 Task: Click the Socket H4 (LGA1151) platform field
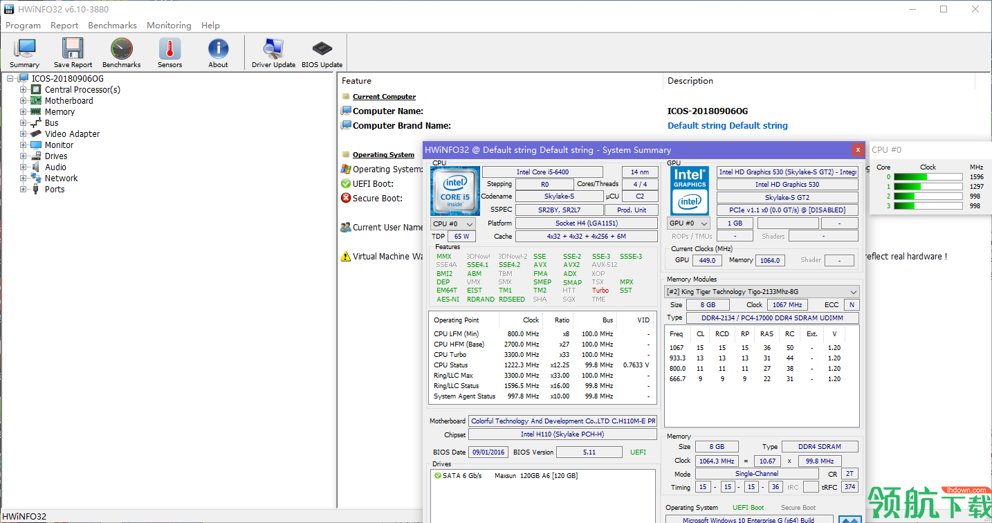pos(587,223)
